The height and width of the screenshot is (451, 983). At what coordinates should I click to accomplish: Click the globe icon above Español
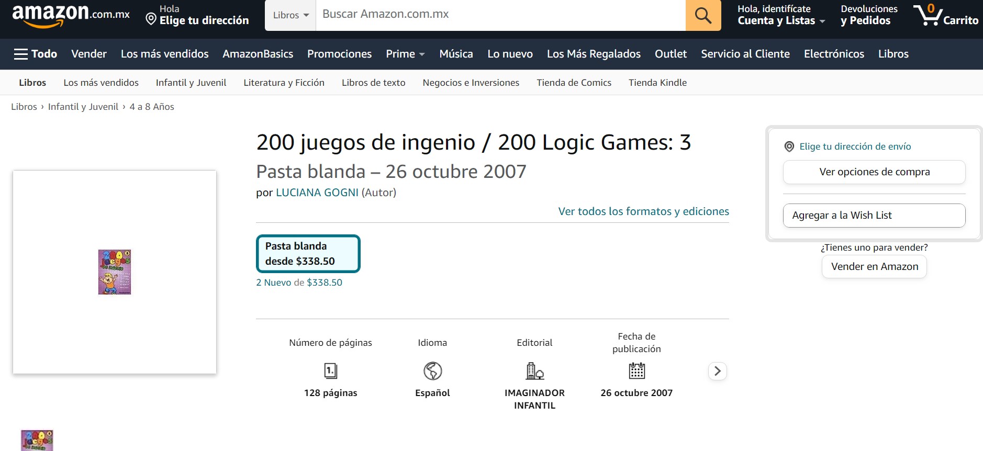(432, 371)
